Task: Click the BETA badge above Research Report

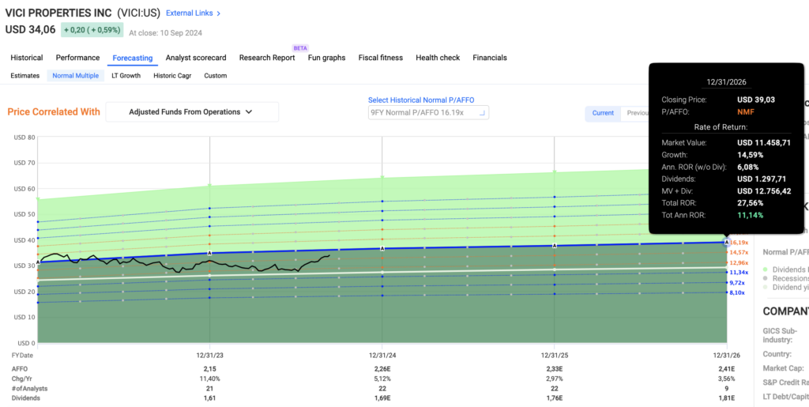Action: click(300, 48)
